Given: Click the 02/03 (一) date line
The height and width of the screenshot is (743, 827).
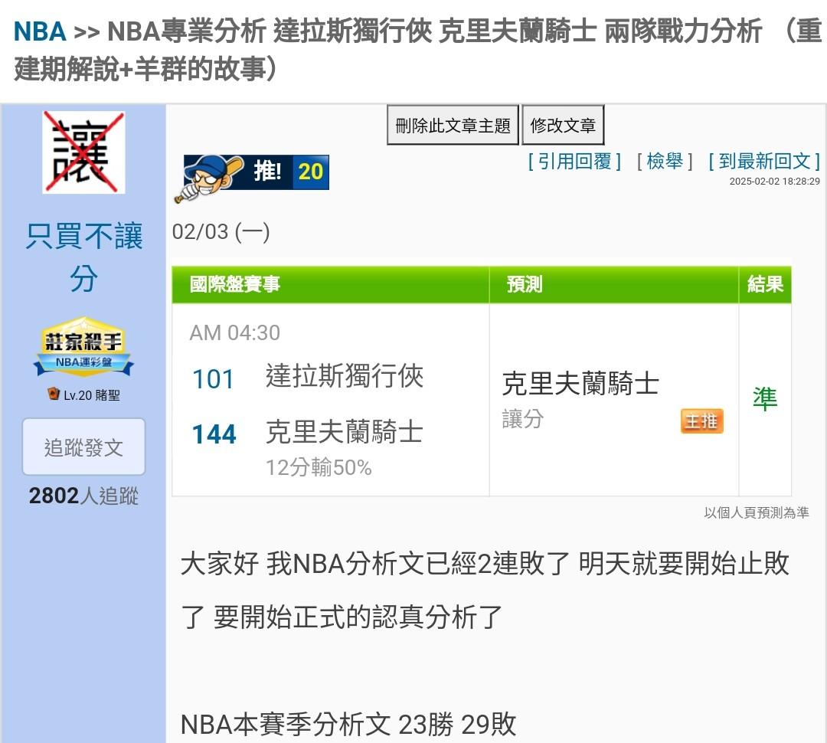Looking at the screenshot, I should [x=221, y=231].
